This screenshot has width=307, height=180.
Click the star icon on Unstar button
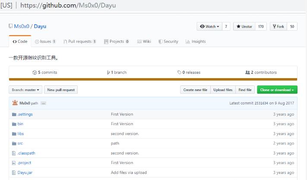(x=238, y=26)
